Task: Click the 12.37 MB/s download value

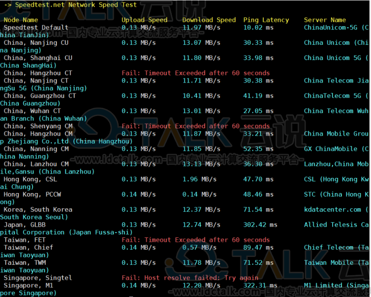Action: 201,210
